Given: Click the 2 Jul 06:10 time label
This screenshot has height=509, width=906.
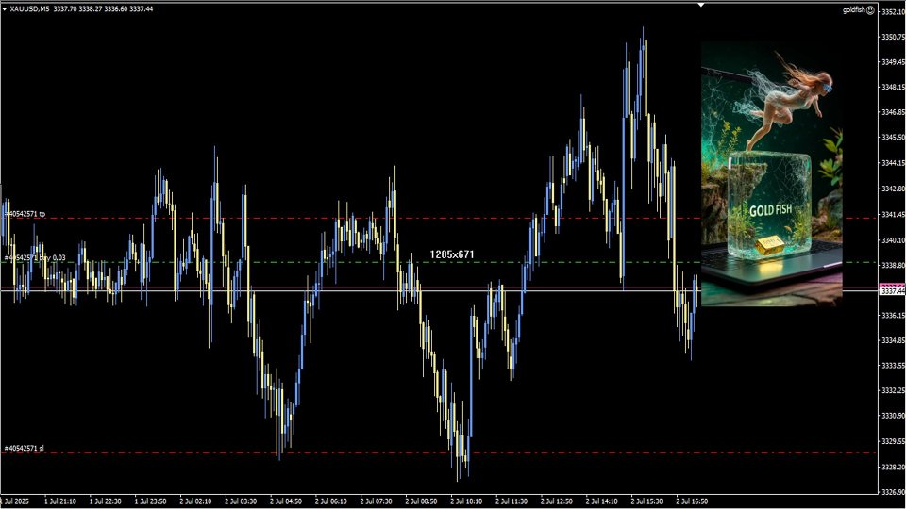Looking at the screenshot, I should [x=331, y=501].
